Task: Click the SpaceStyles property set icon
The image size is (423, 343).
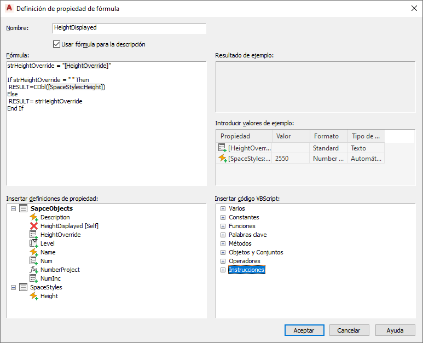Action: [23, 287]
